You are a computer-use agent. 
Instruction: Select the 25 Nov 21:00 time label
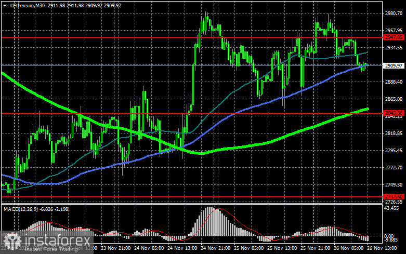(316, 248)
